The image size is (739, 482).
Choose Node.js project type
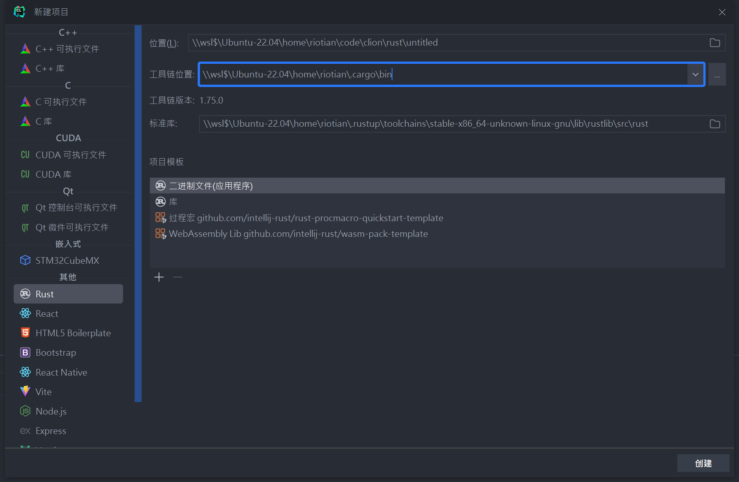[x=68, y=411]
